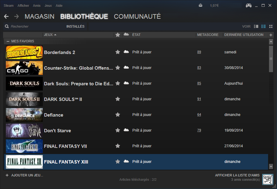Screen dimensions: 277x189
Task: Go to the BIBLIOTHÈQUE tab
Action: [84, 17]
